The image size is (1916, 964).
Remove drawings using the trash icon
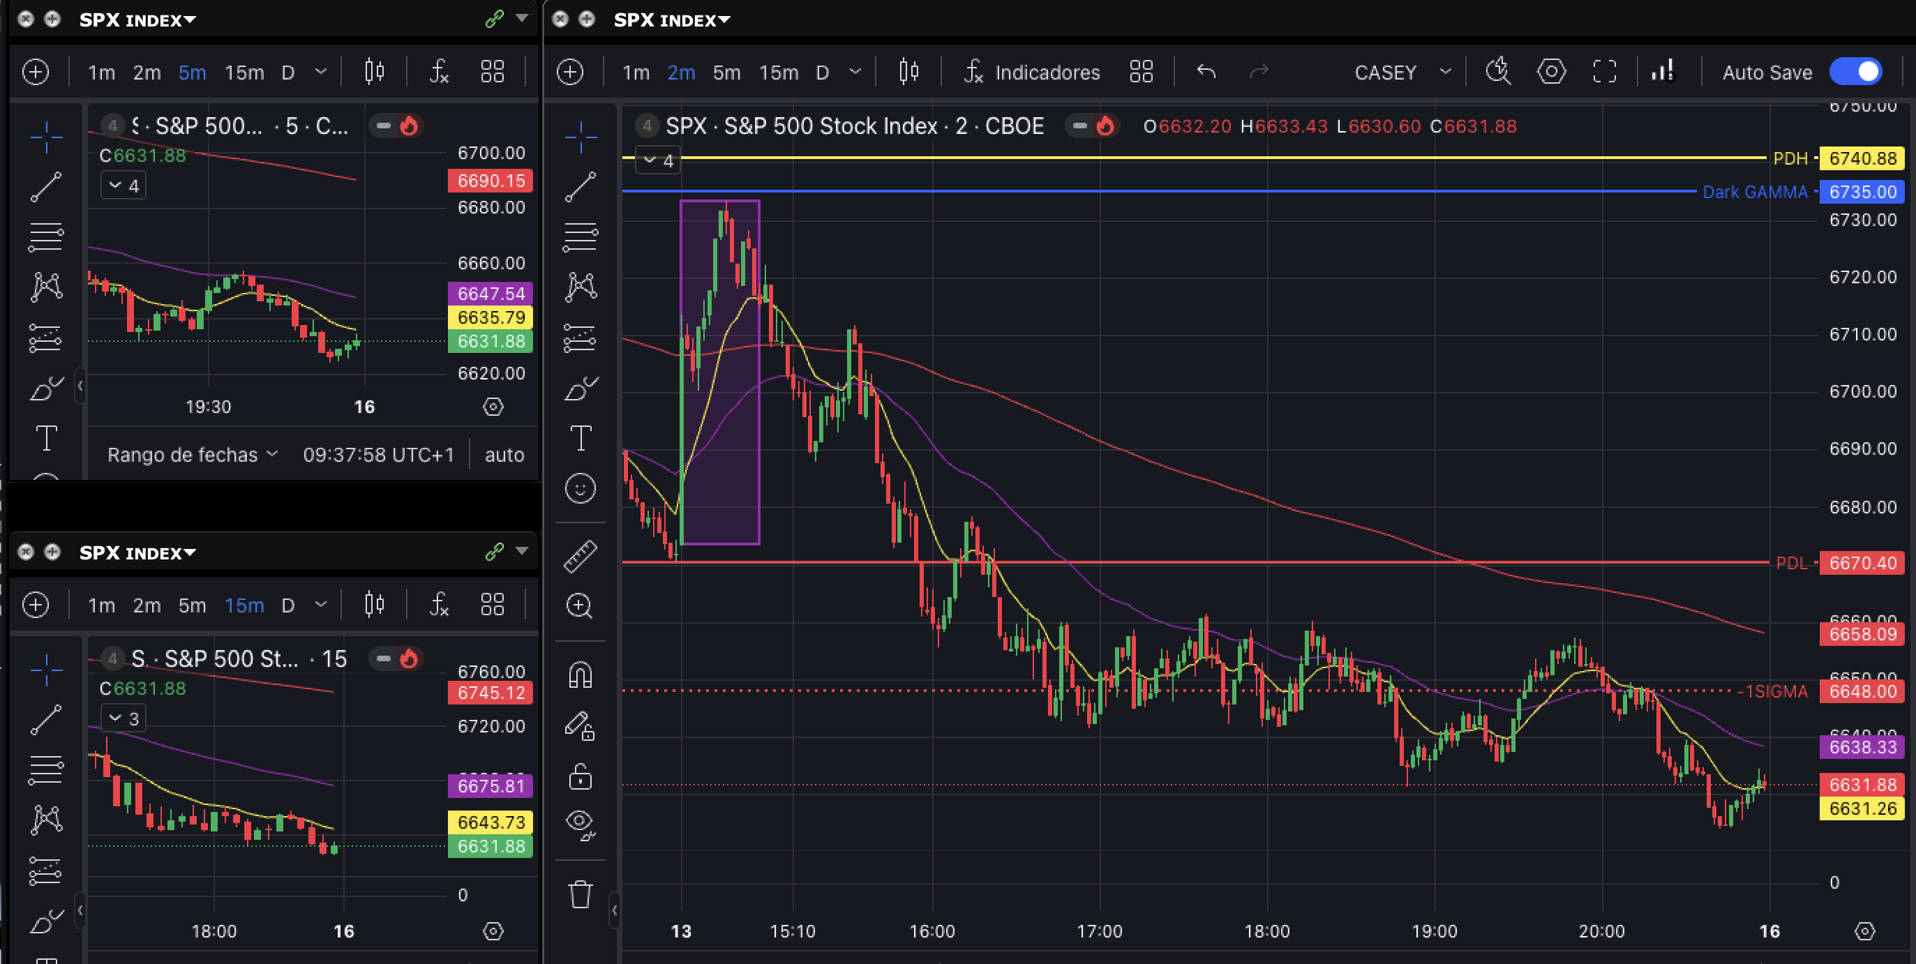tap(581, 896)
